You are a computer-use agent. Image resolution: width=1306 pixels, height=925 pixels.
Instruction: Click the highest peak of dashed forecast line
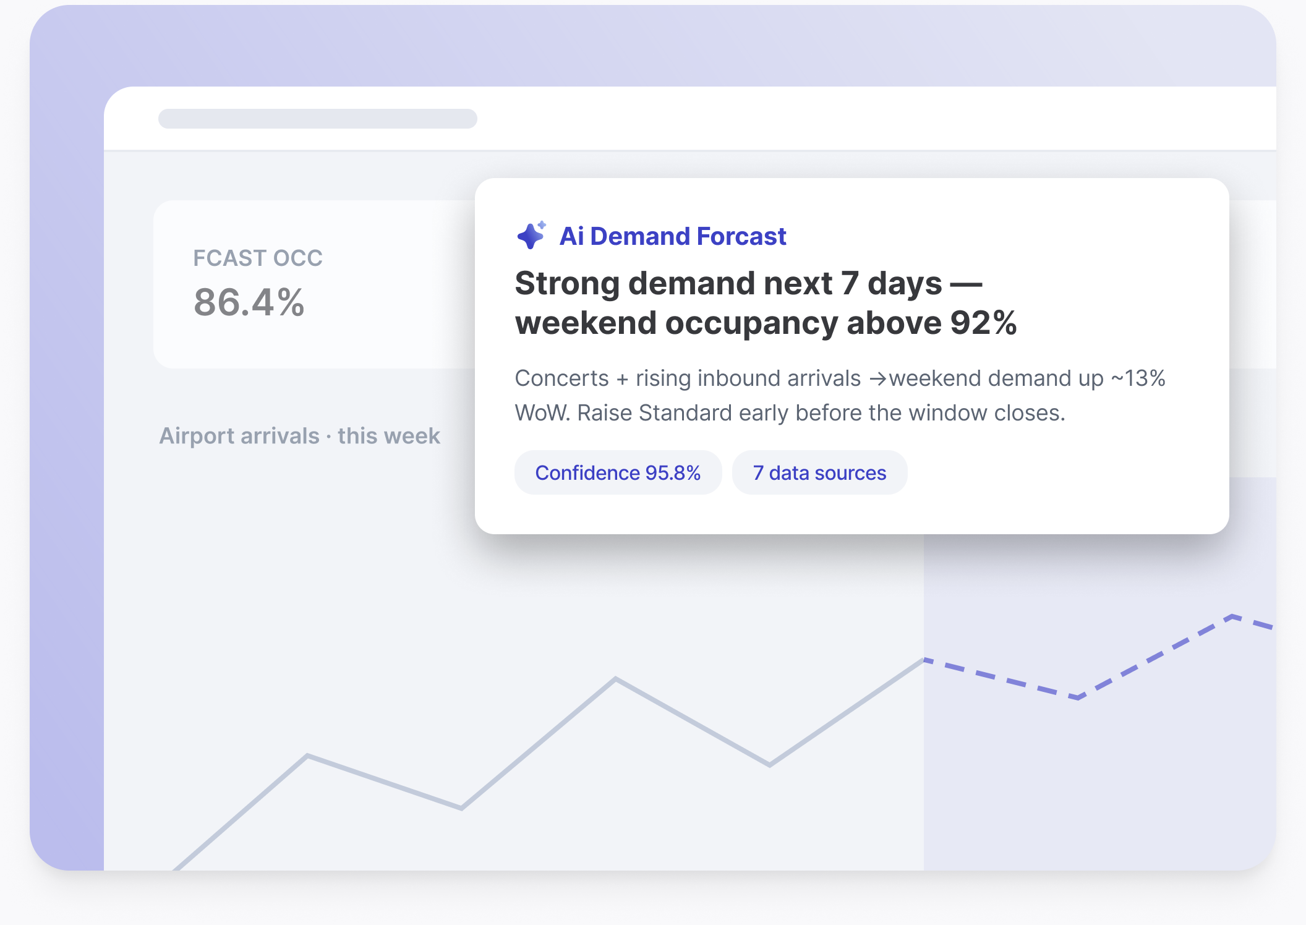click(x=1232, y=616)
